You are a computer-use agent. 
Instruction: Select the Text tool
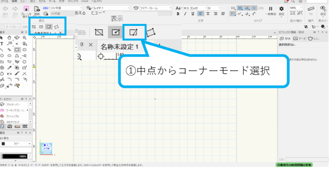[2, 44]
